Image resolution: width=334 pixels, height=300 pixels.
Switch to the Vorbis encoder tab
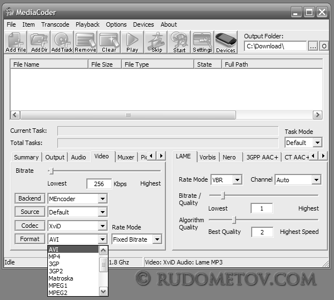(208, 157)
